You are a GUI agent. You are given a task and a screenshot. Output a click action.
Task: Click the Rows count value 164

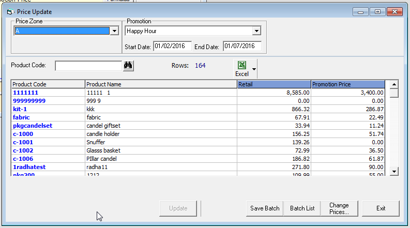click(x=200, y=66)
